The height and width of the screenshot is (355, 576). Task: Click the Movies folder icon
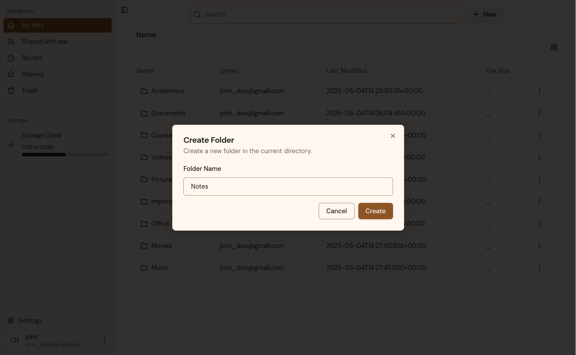pos(144,246)
